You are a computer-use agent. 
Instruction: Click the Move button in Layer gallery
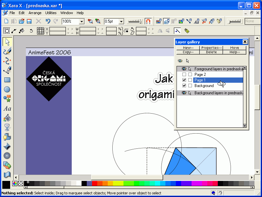pyautogui.click(x=234, y=48)
